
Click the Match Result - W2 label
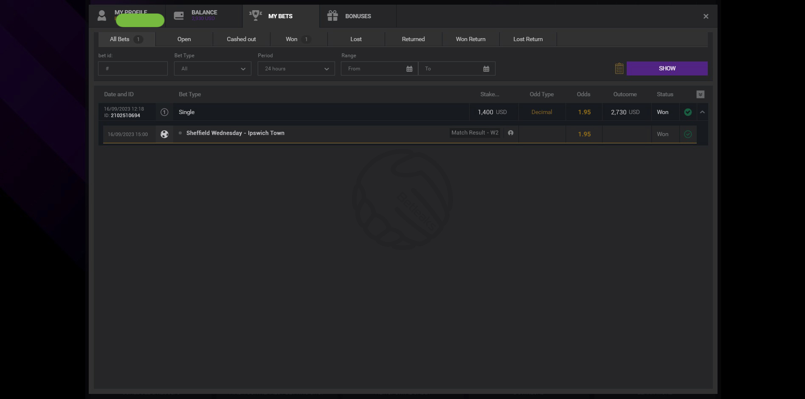(x=475, y=133)
